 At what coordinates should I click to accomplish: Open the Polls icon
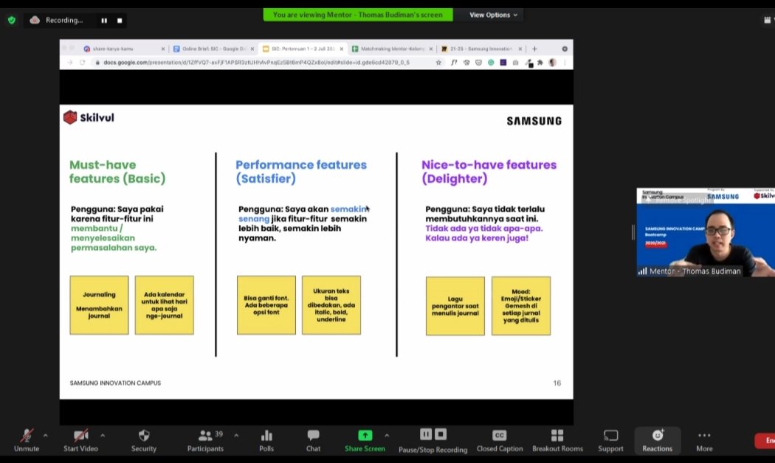click(x=266, y=436)
